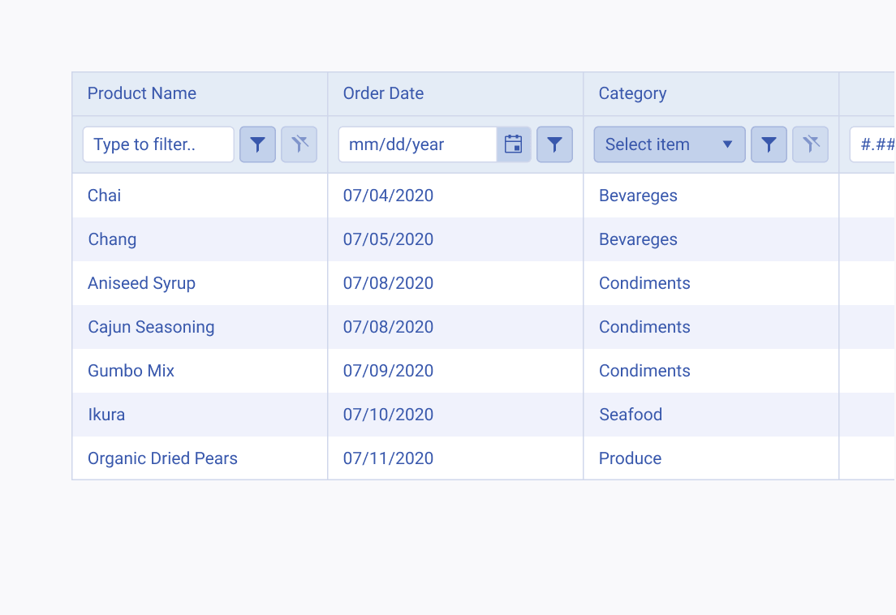Select the 'Produce' category cell
Image resolution: width=896 pixels, height=615 pixels.
click(x=711, y=458)
